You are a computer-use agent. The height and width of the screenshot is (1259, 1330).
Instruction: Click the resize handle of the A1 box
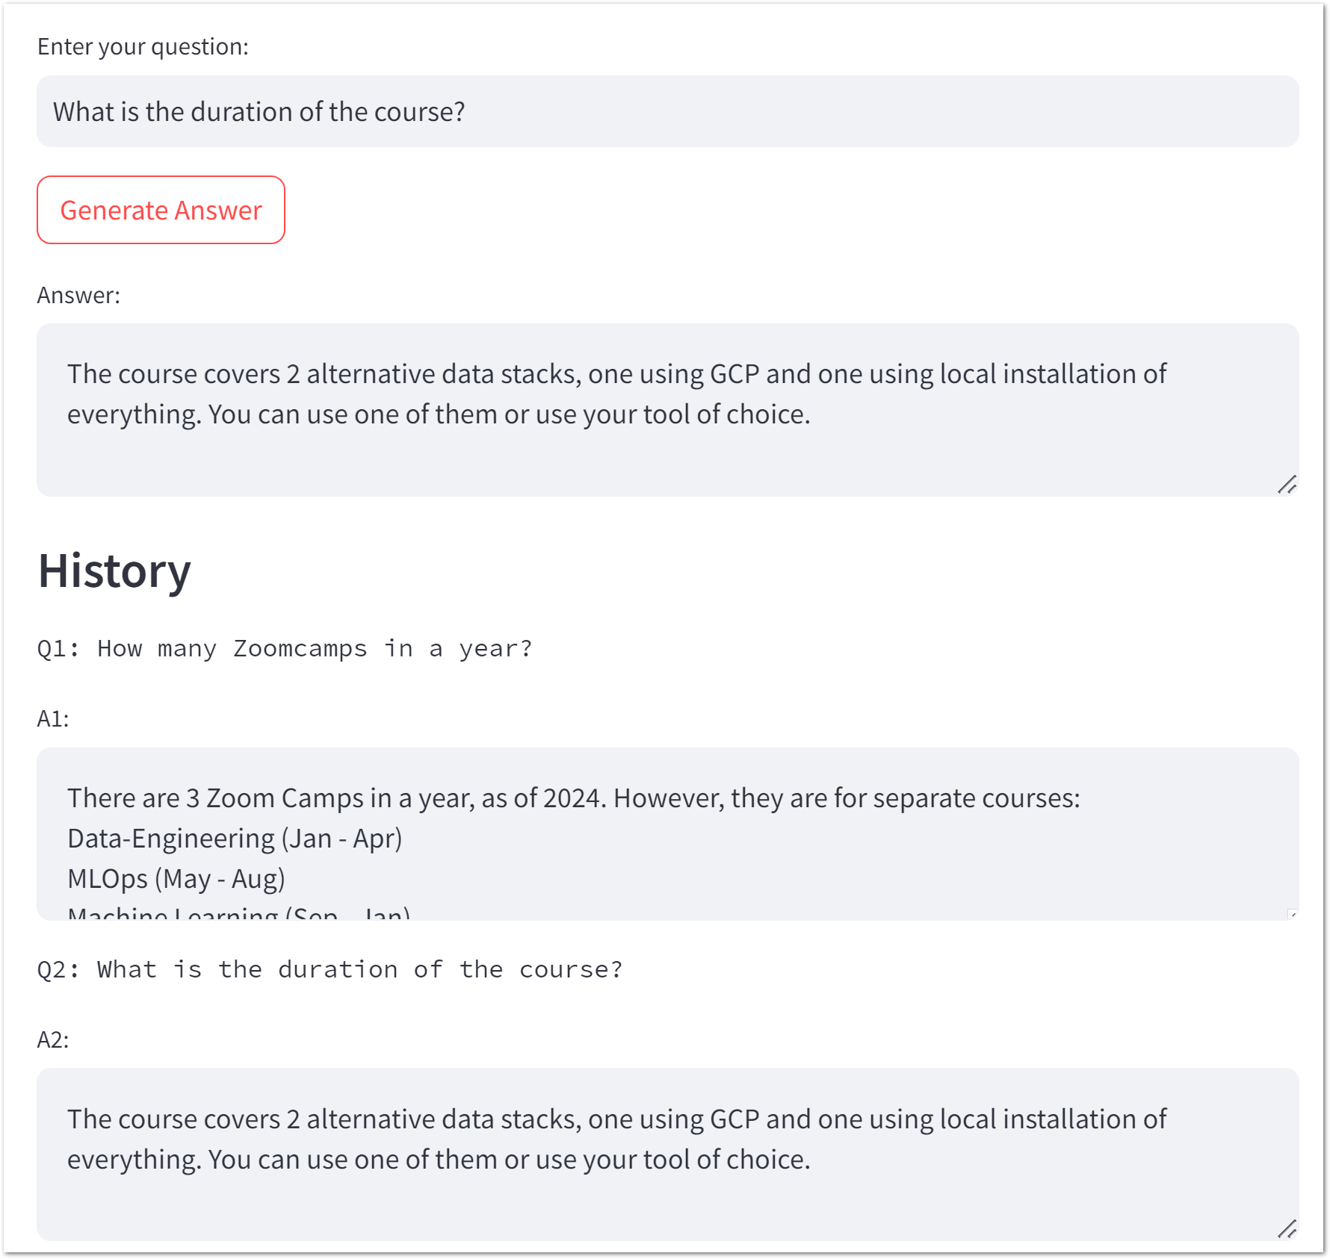1292,914
